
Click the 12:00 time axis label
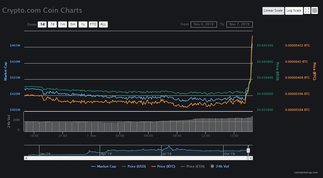pyautogui.click(x=206, y=136)
